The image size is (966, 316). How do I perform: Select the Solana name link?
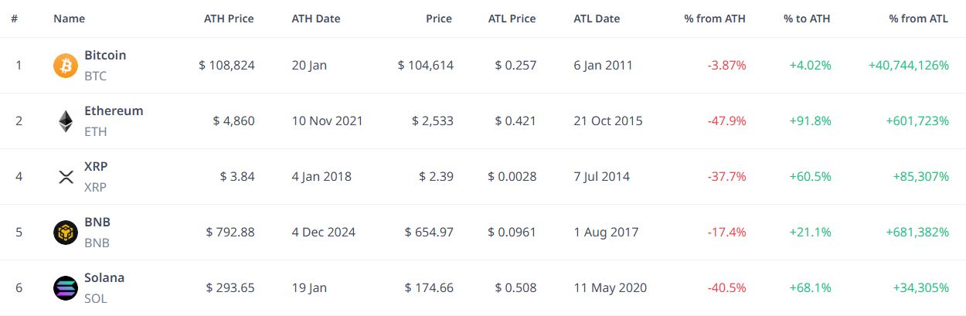tap(104, 278)
